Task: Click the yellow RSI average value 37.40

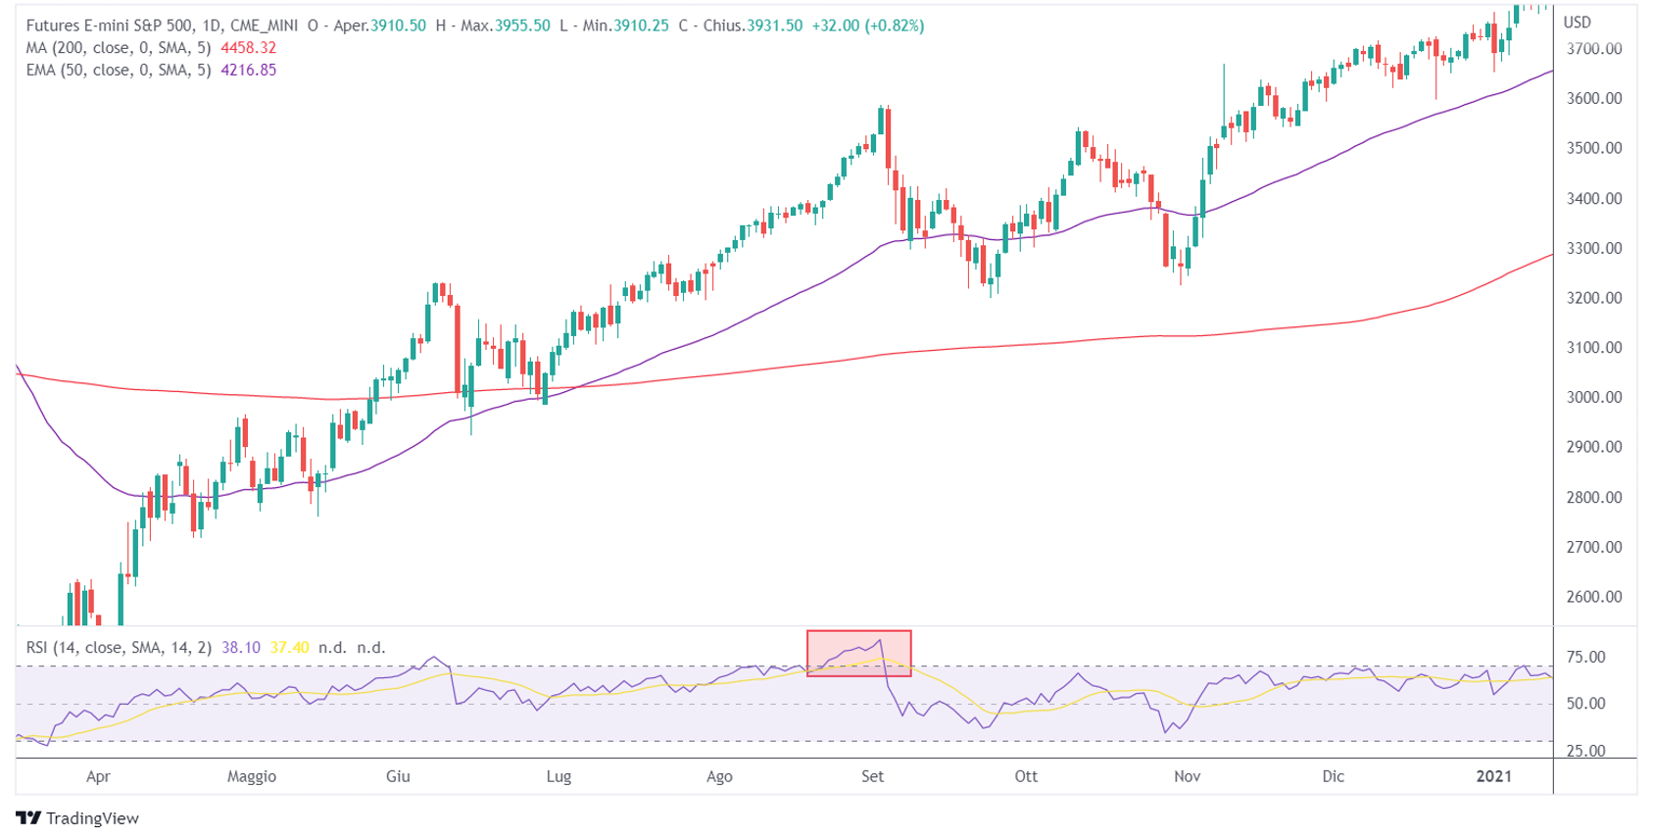Action: [x=289, y=648]
